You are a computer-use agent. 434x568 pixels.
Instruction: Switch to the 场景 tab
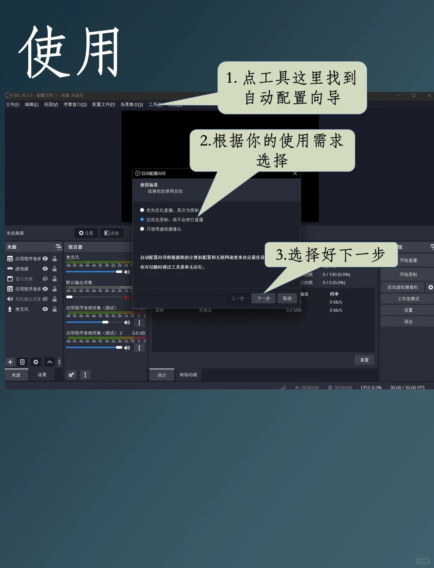[42, 374]
